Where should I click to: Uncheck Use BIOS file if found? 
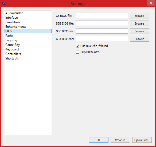(77, 46)
